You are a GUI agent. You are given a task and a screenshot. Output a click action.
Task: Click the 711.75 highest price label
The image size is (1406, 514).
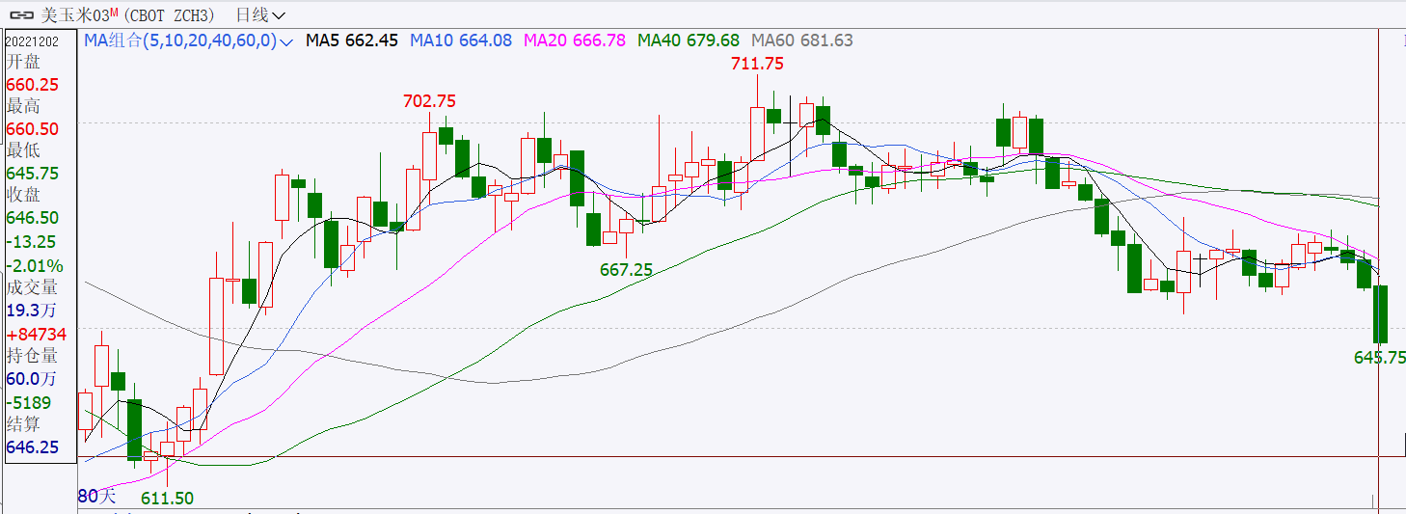(x=757, y=64)
